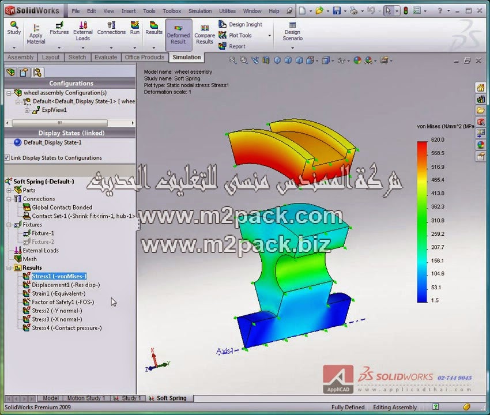This screenshot has width=490, height=415.
Task: Open Compare Results
Action: 205,35
